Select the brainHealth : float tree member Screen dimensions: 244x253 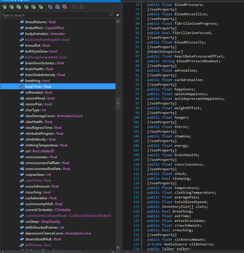pyautogui.click(x=39, y=69)
